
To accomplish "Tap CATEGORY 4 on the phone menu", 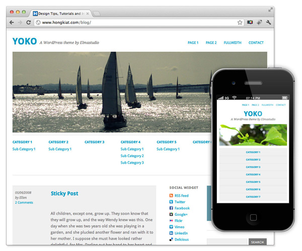I will (253, 174).
